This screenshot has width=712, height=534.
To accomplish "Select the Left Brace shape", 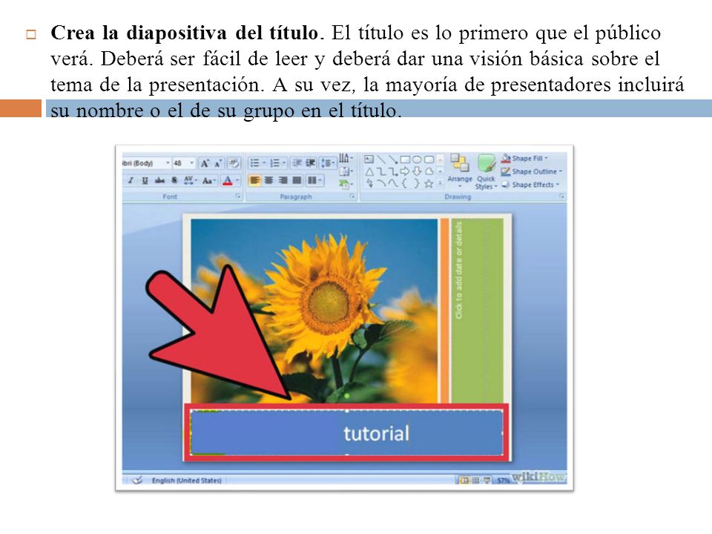I will pyautogui.click(x=405, y=184).
